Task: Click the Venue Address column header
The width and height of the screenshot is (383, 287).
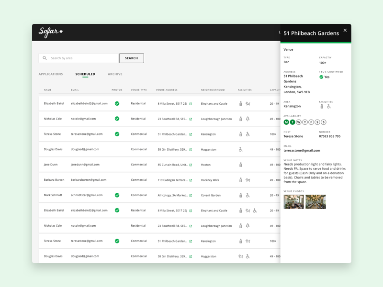Action: pos(167,90)
